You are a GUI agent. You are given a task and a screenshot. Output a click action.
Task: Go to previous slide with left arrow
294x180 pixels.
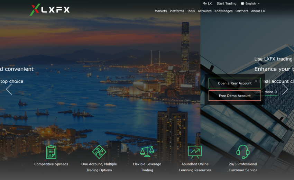(x=9, y=89)
